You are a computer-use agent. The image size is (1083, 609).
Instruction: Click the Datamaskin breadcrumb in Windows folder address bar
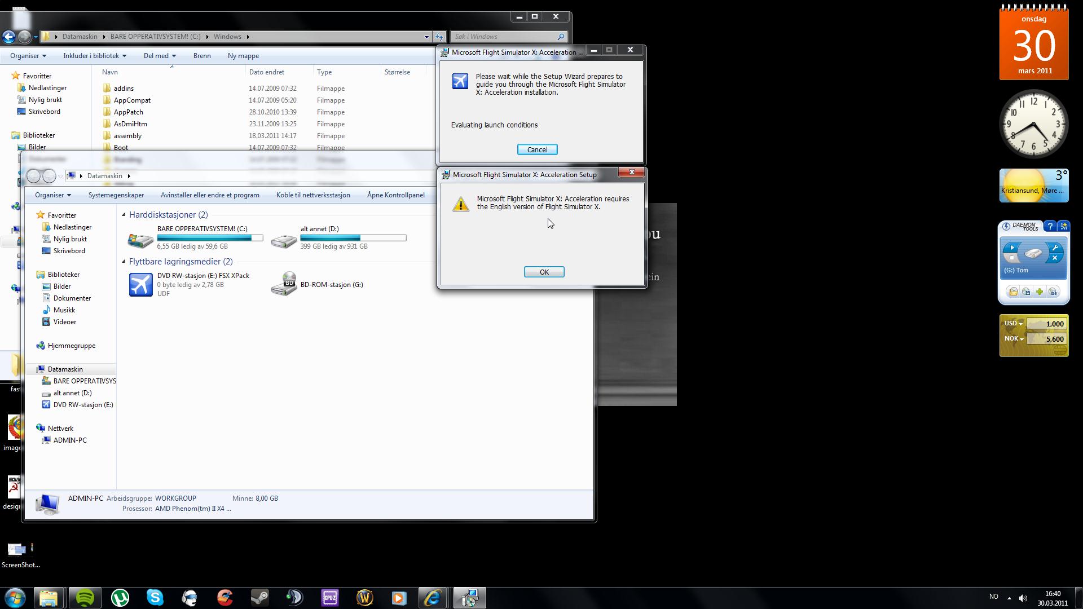(x=80, y=37)
